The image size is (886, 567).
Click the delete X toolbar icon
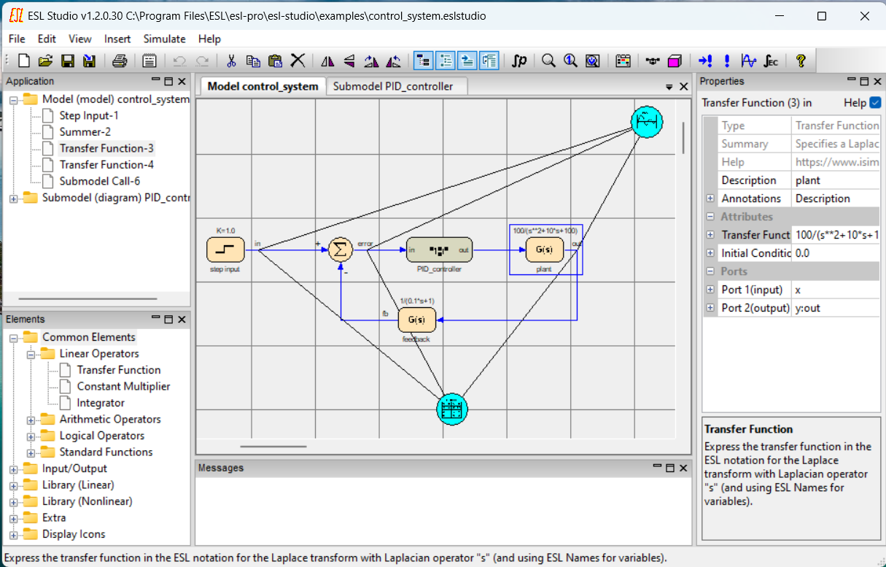[x=298, y=61]
